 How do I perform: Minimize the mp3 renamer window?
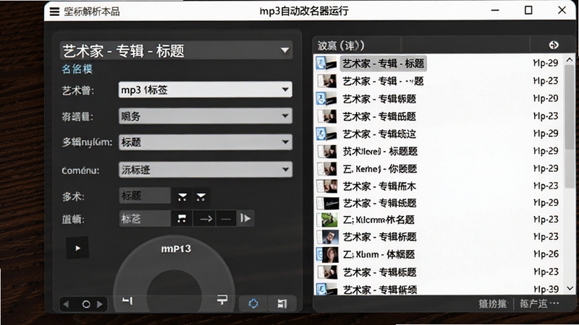[x=495, y=10]
